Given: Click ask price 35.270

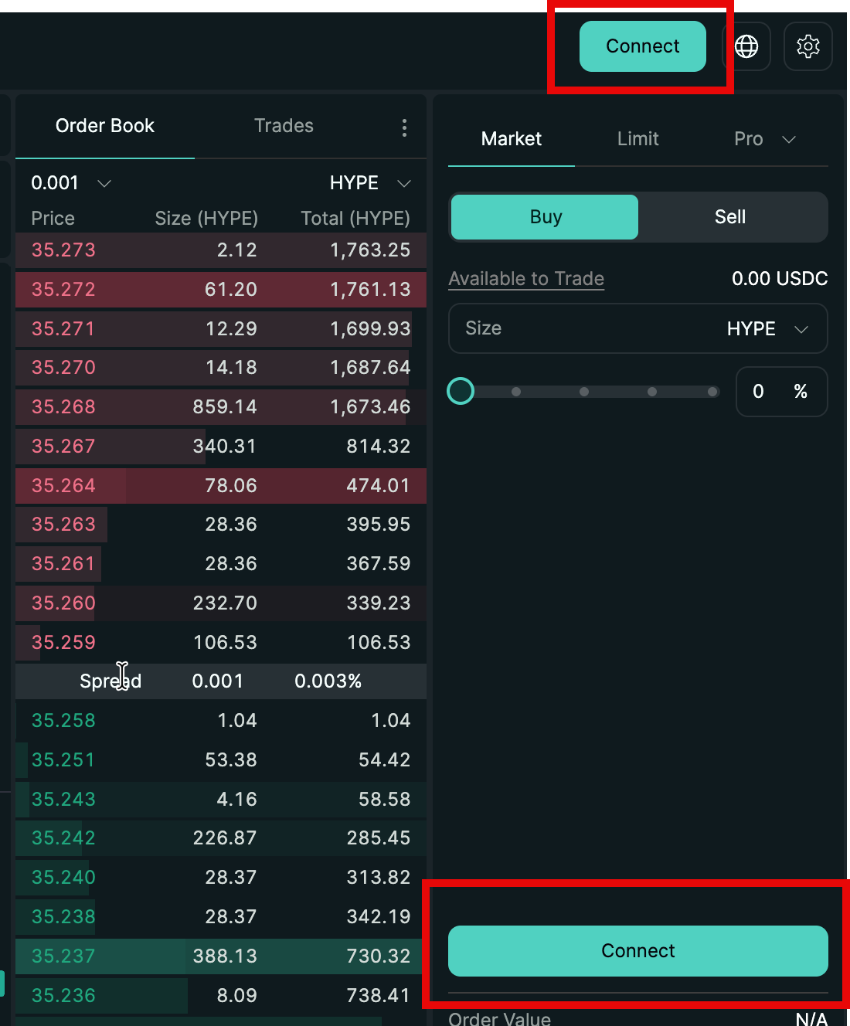Looking at the screenshot, I should click(x=63, y=368).
